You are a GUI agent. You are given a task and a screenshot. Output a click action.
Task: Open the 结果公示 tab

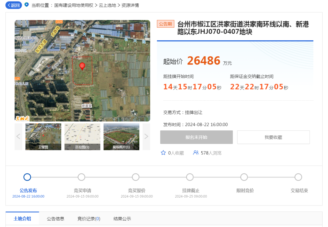point(122,219)
